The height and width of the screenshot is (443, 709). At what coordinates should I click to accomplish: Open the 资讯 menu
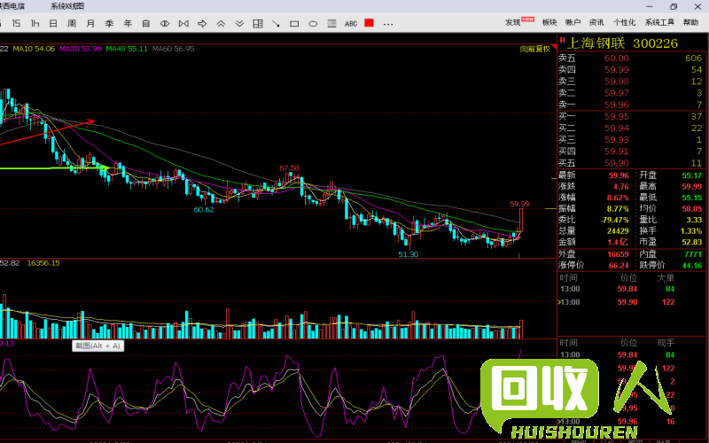click(x=596, y=22)
